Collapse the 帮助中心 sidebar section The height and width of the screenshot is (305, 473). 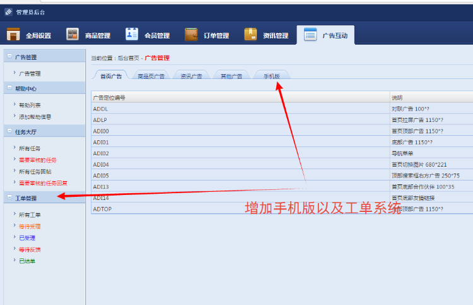click(9, 88)
